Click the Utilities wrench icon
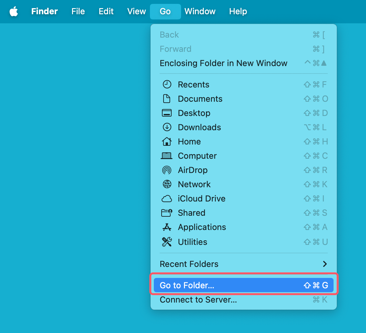 click(x=167, y=242)
